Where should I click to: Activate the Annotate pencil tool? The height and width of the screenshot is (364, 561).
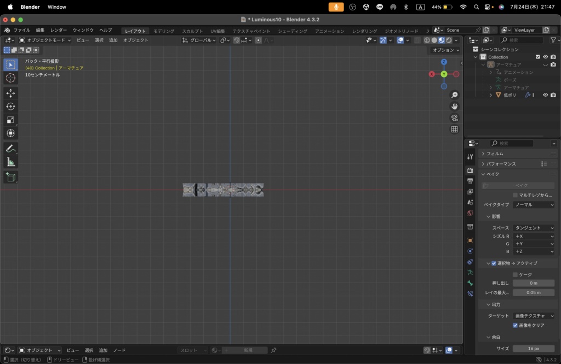point(11,149)
